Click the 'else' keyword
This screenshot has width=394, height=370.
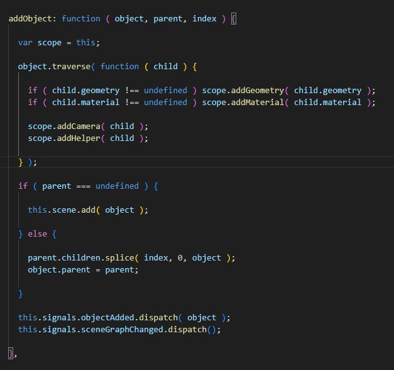37,234
